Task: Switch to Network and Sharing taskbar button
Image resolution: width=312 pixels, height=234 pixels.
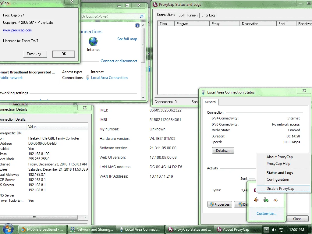Action: coord(91,229)
